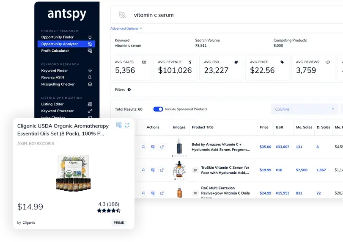The width and height of the screenshot is (343, 242).
Task: Click the Listing Editor icon
Action: coord(90,104)
